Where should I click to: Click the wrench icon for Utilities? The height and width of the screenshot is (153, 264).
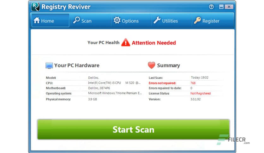click(157, 20)
